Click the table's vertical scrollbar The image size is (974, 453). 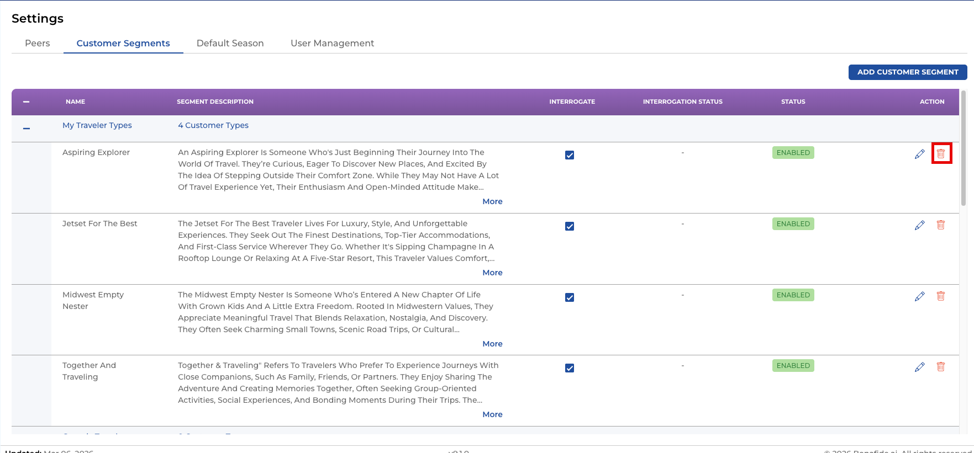[x=964, y=149]
